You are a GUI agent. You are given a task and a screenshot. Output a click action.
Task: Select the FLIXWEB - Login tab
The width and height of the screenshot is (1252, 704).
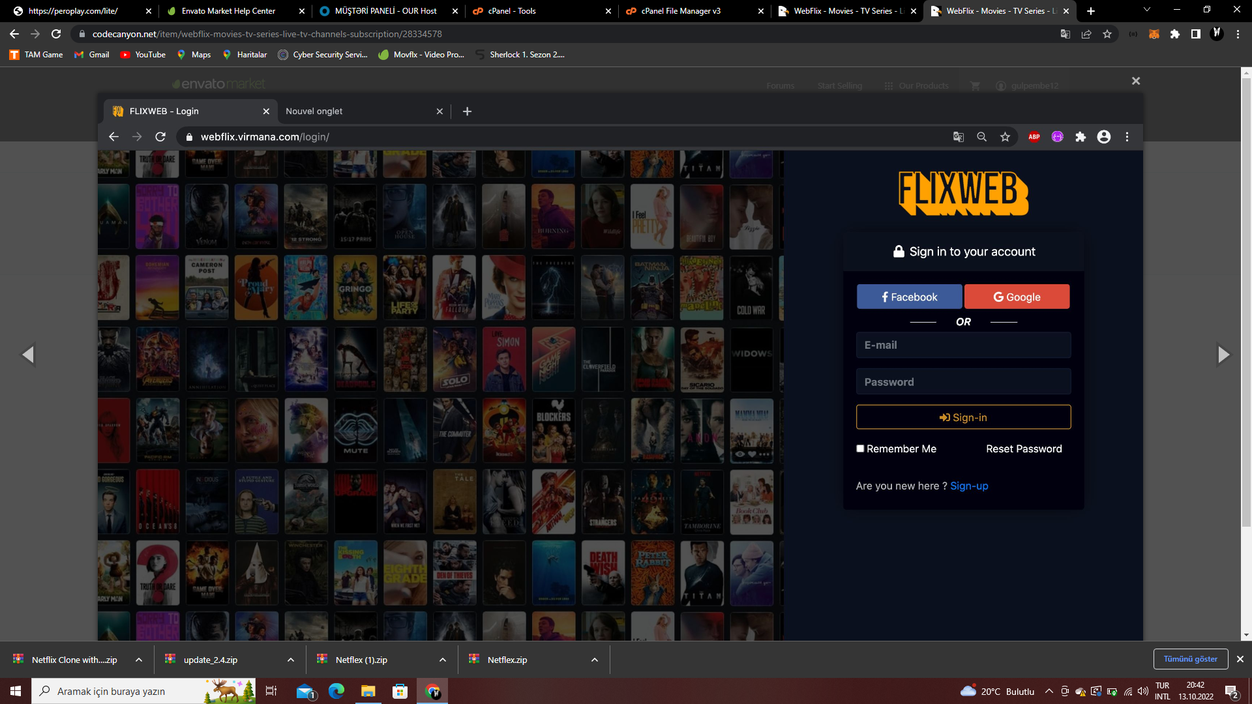tap(190, 111)
